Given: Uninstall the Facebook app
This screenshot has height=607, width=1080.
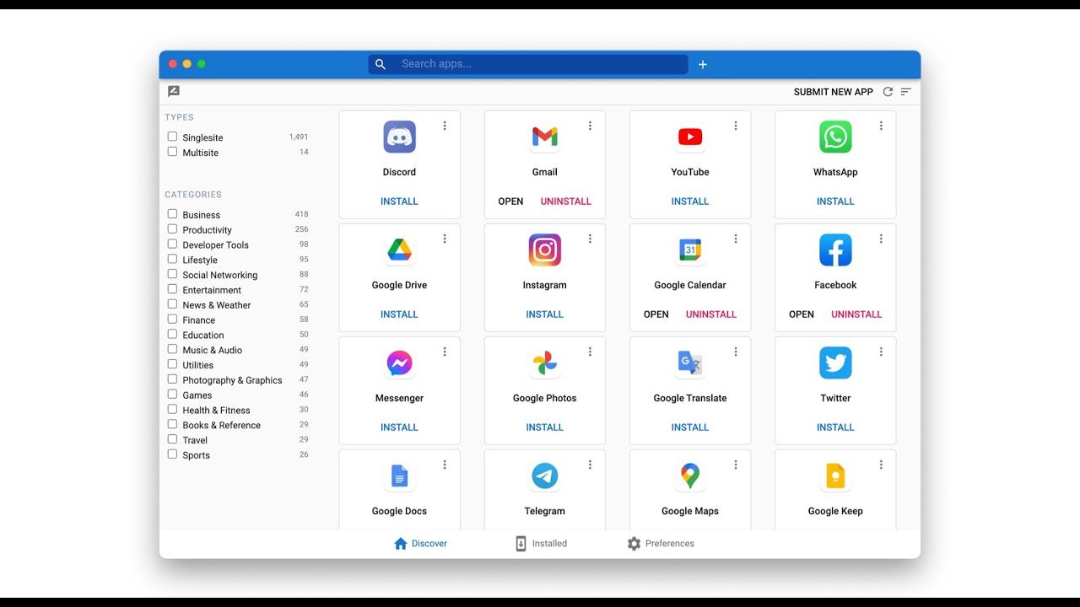Looking at the screenshot, I should click(856, 314).
